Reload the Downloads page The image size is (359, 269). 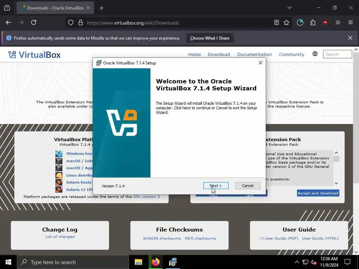[x=34, y=23]
